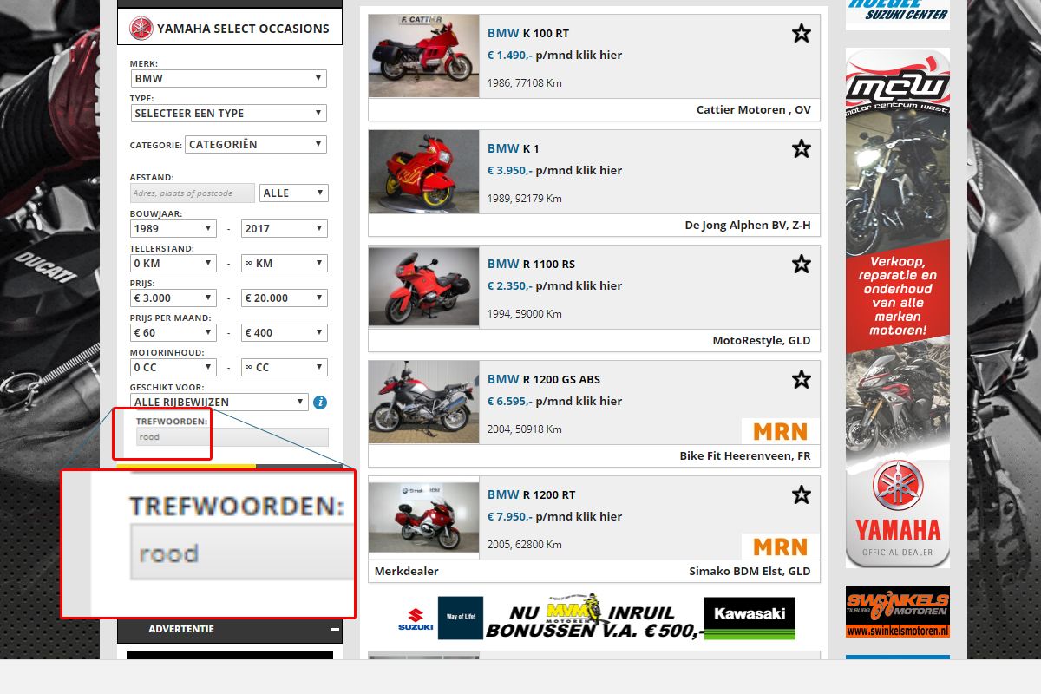The image size is (1041, 694).
Task: Open motorinhoud minimum 0 CC dropdown
Action: (173, 368)
